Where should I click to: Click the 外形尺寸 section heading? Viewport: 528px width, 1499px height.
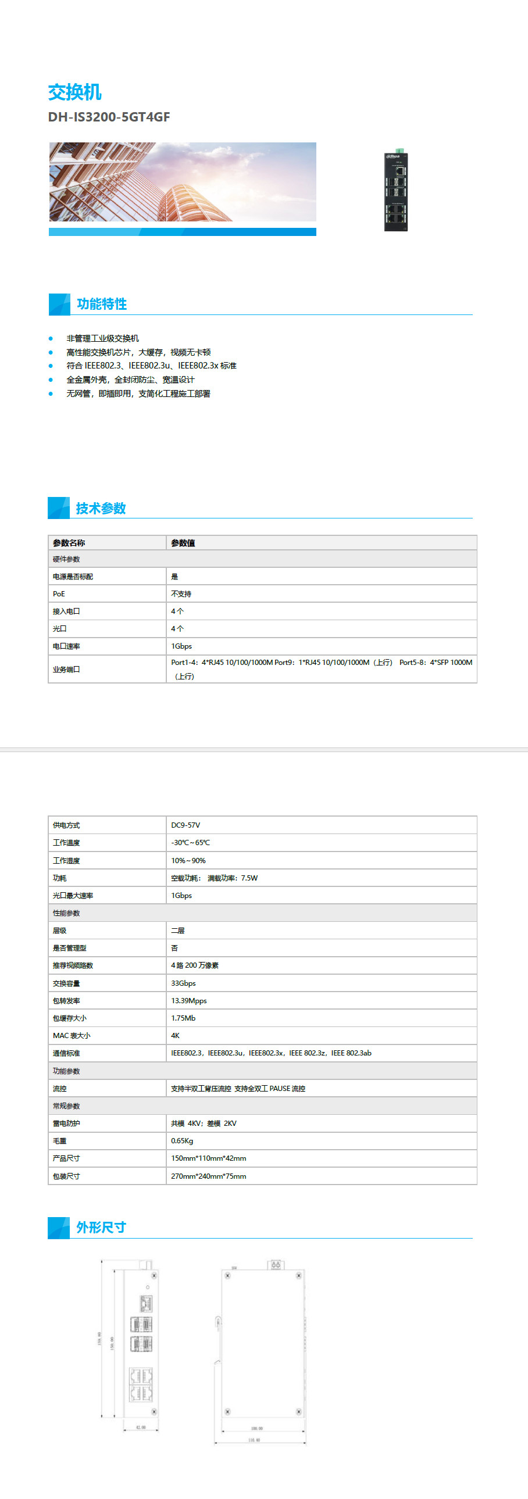coord(101,1227)
